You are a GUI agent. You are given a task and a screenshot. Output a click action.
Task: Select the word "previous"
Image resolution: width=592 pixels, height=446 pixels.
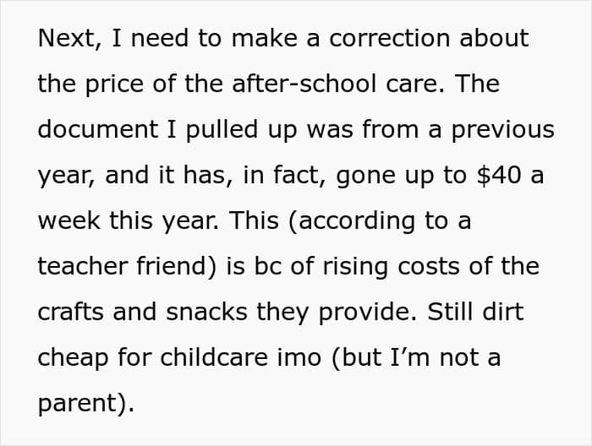tap(502, 130)
